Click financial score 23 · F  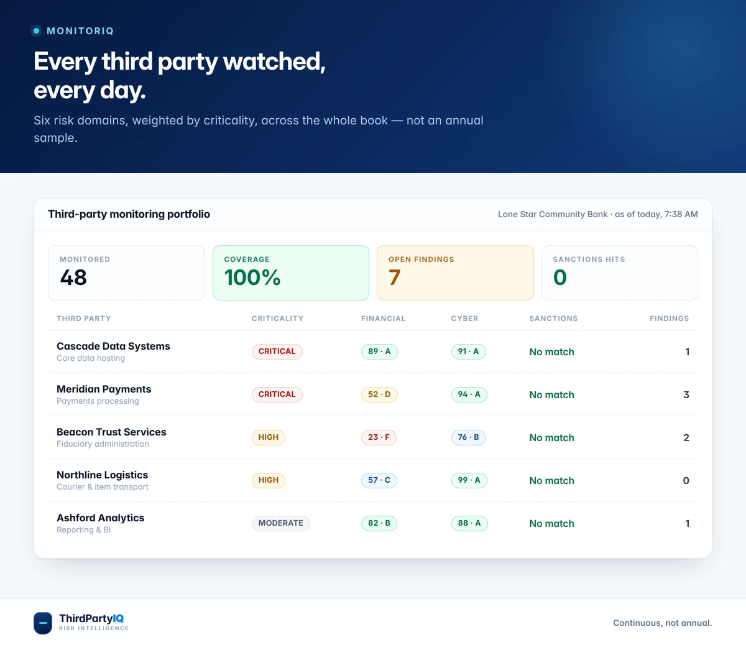(x=379, y=437)
